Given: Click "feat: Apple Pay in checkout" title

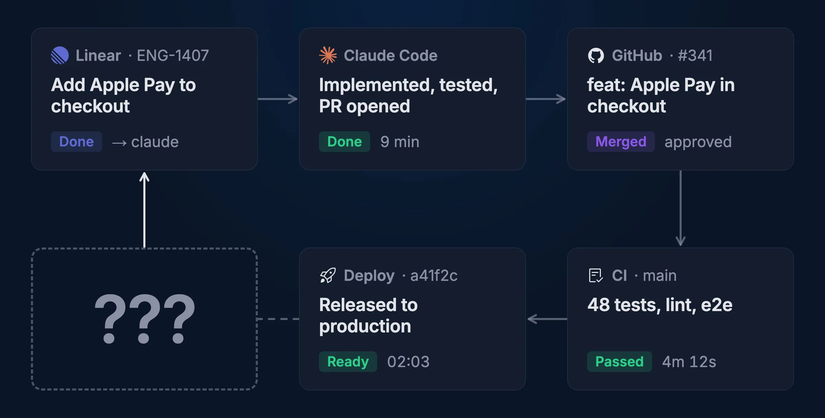Looking at the screenshot, I should coord(661,95).
